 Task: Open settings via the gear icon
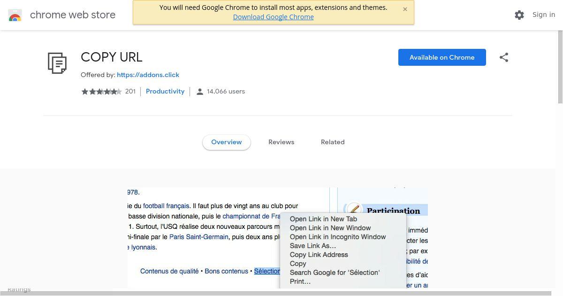[x=519, y=15]
